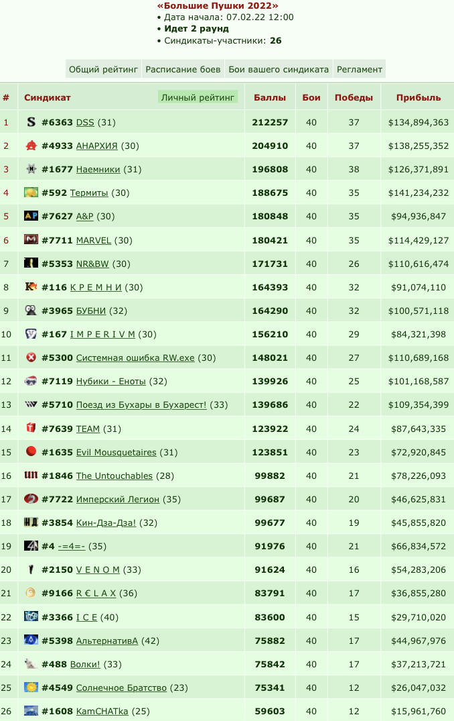
Task: Open the Имперский Легион syndicate link
Action: pos(117,499)
